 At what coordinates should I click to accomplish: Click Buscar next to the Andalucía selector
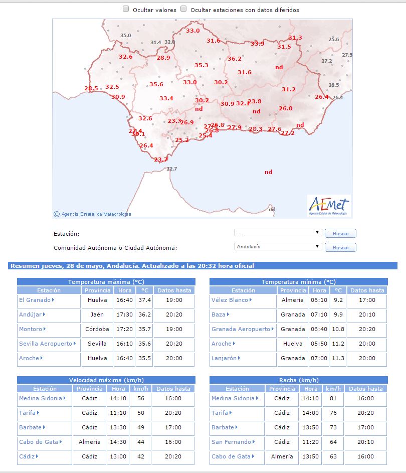[x=341, y=247]
